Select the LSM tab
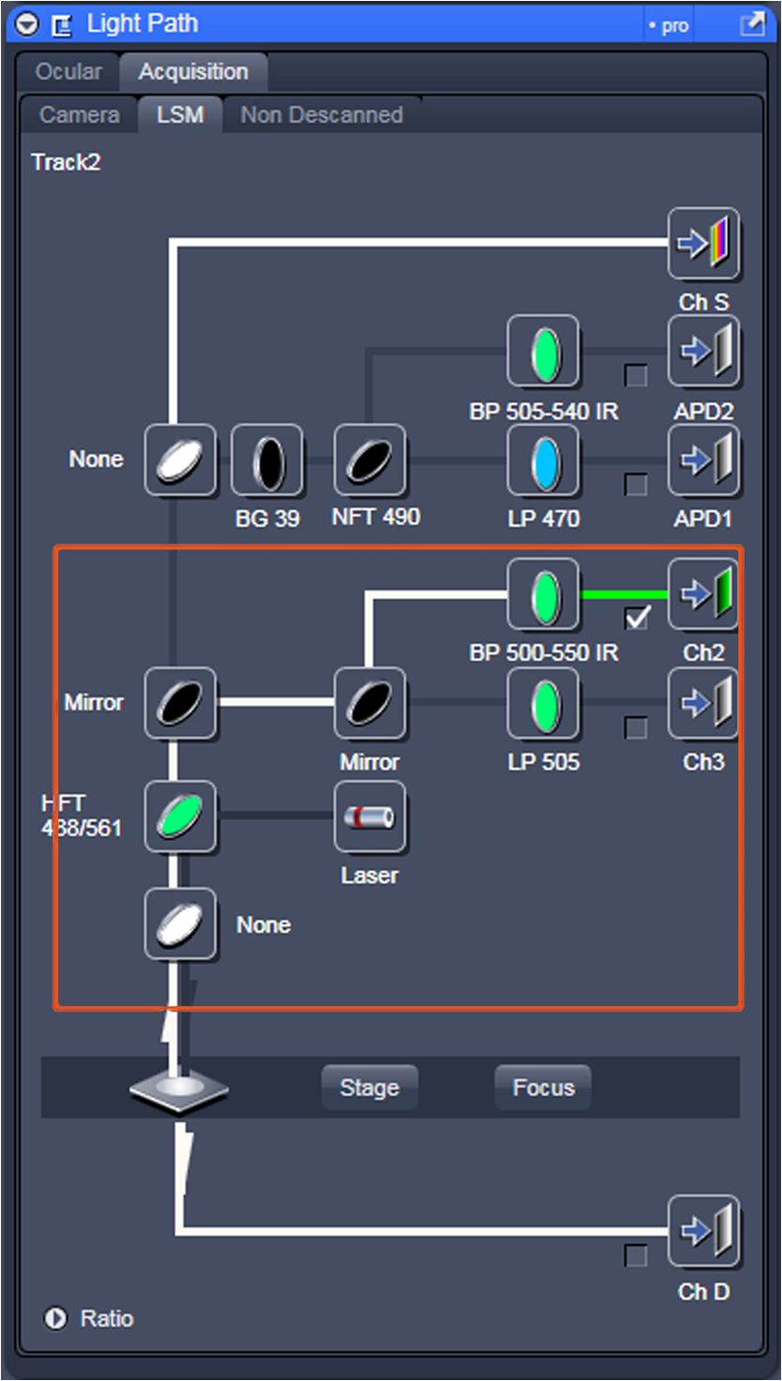782x1381 pixels. click(180, 114)
